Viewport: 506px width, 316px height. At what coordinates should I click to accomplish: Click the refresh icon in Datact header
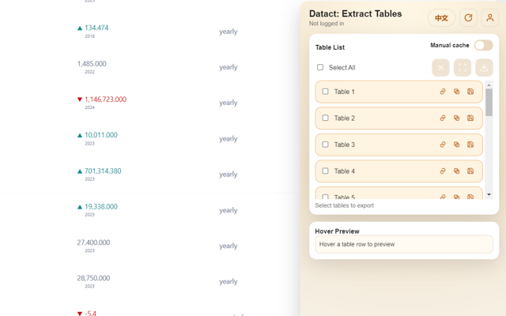click(468, 17)
